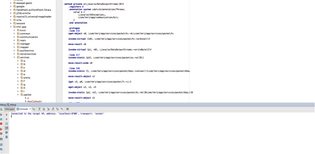Clear console with the trash icon
Screen dimensions: 315x154
(7, 137)
